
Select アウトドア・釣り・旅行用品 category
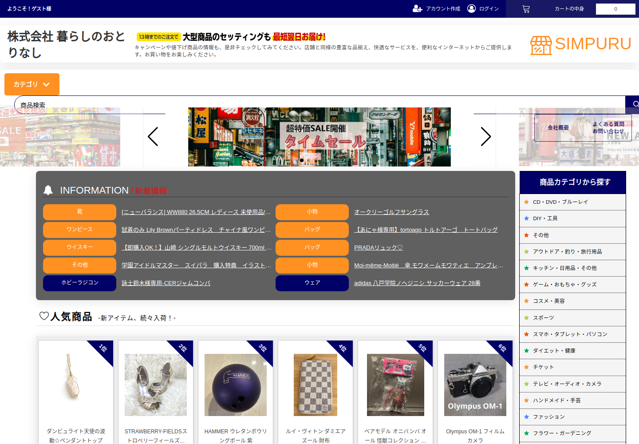[x=572, y=251]
